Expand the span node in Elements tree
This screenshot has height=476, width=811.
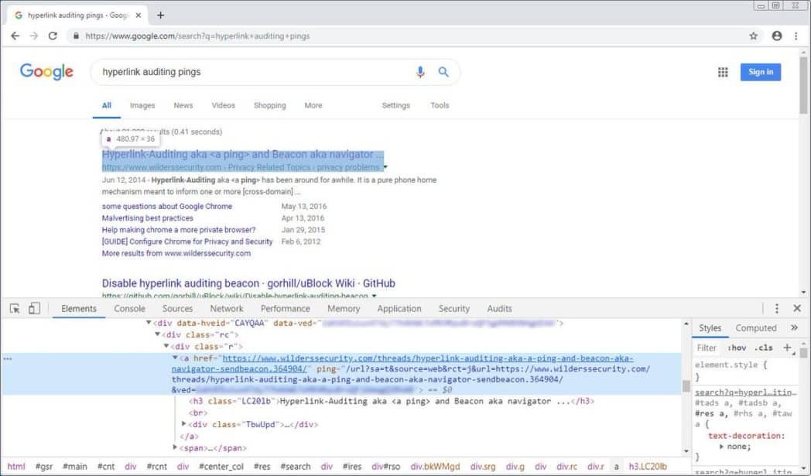175,447
